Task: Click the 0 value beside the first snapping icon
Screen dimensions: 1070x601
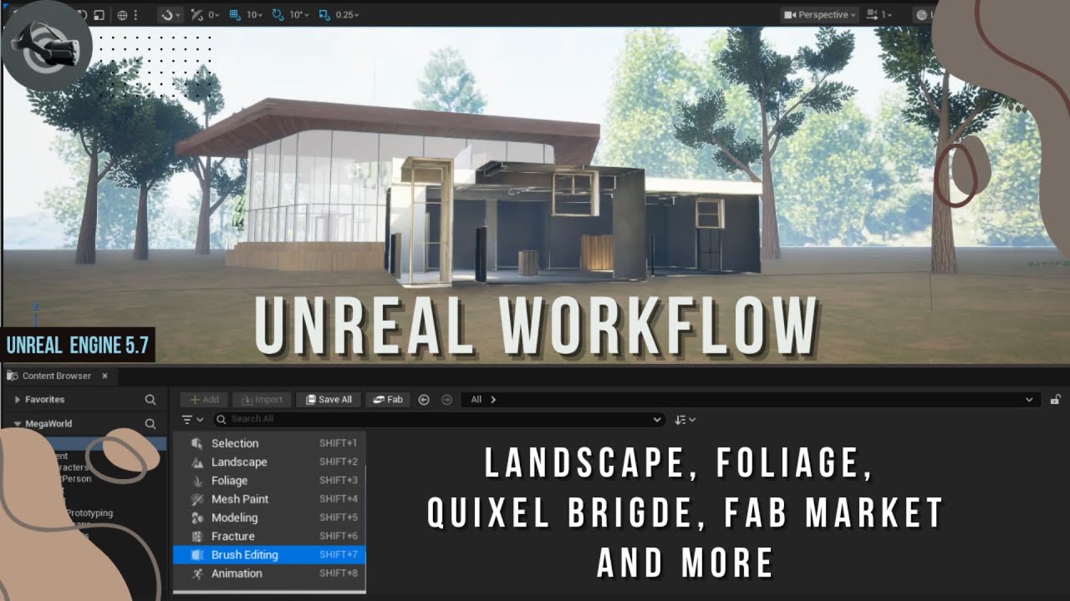Action: coord(213,15)
